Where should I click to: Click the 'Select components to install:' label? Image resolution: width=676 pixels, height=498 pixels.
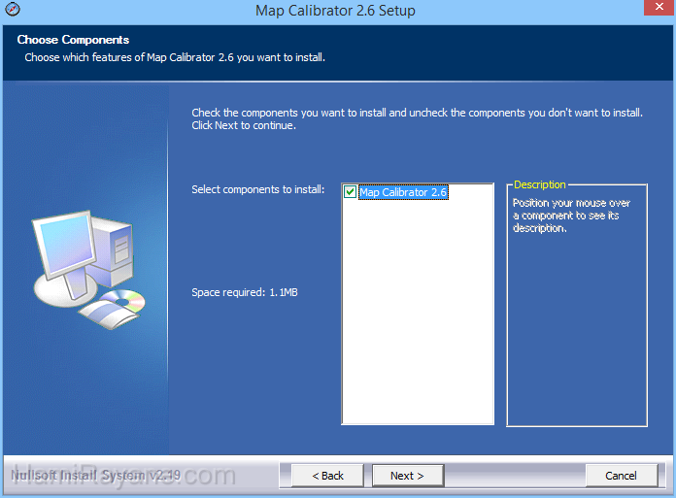(257, 189)
